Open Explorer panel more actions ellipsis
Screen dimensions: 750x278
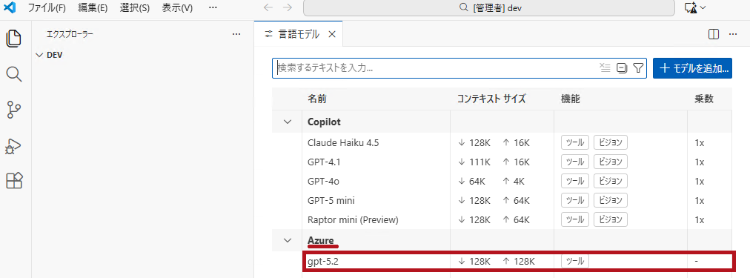tap(236, 34)
